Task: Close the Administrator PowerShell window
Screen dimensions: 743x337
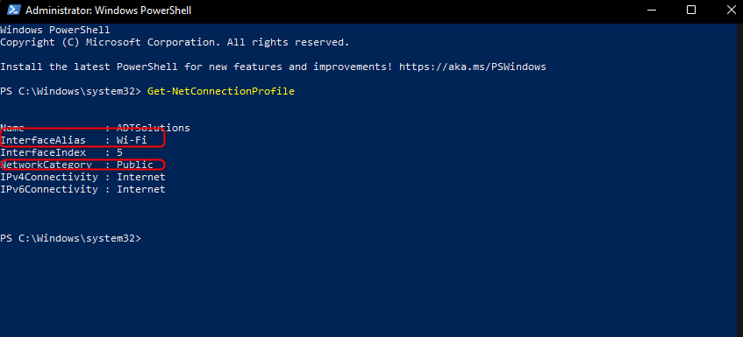Action: 731,10
